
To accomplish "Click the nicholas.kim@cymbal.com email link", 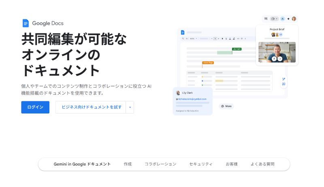I will [191, 99].
